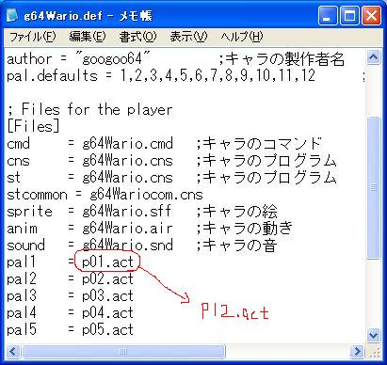Click g64Wario.sff filename text
The width and height of the screenshot is (387, 365).
coord(127,212)
